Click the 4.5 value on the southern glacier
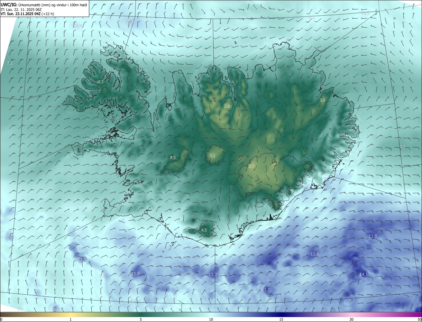422x322 pixels. 204,230
